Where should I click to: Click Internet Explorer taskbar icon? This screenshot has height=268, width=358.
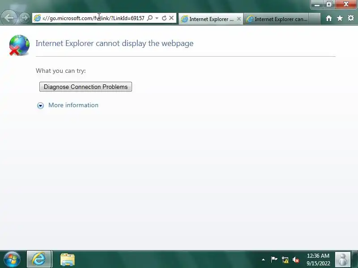[39, 259]
